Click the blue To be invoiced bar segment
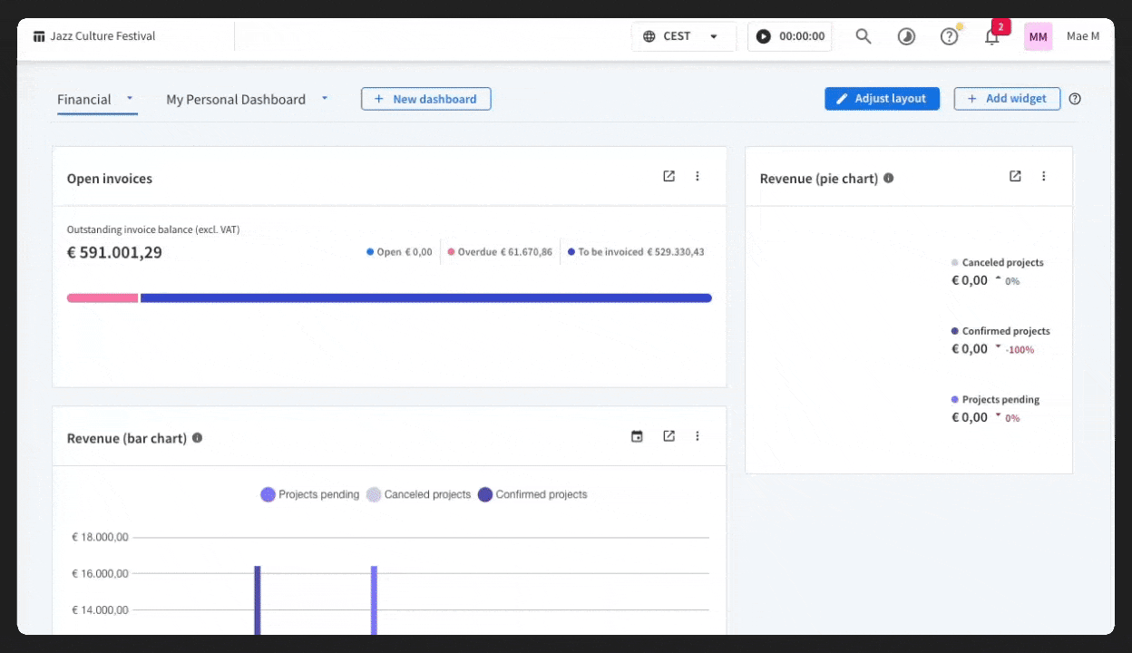1132x653 pixels. [x=426, y=297]
